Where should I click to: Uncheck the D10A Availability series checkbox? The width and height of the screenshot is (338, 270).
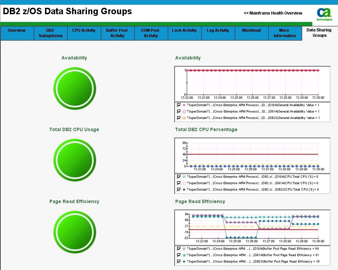(x=179, y=105)
